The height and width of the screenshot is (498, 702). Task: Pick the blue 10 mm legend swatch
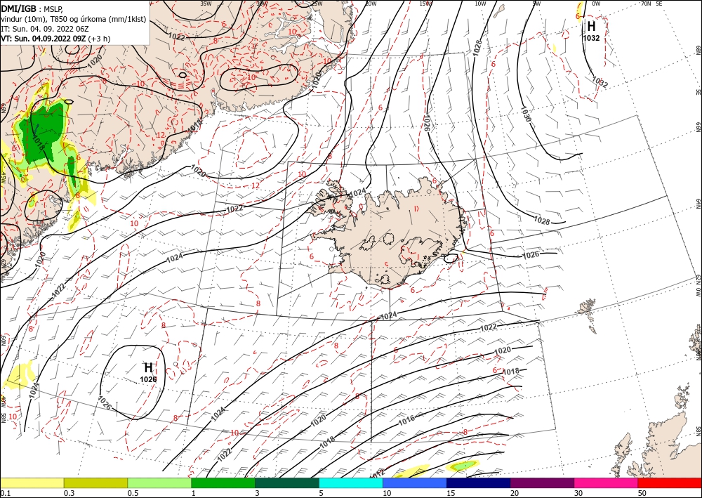415,483
